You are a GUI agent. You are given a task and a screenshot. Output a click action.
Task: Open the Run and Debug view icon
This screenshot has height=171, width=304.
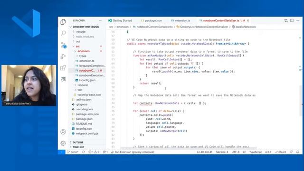click(x=63, y=56)
